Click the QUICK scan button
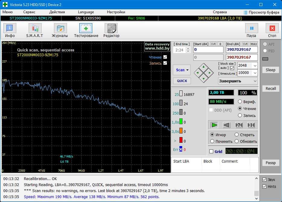The height and width of the screenshot is (202, 282). tap(182, 81)
